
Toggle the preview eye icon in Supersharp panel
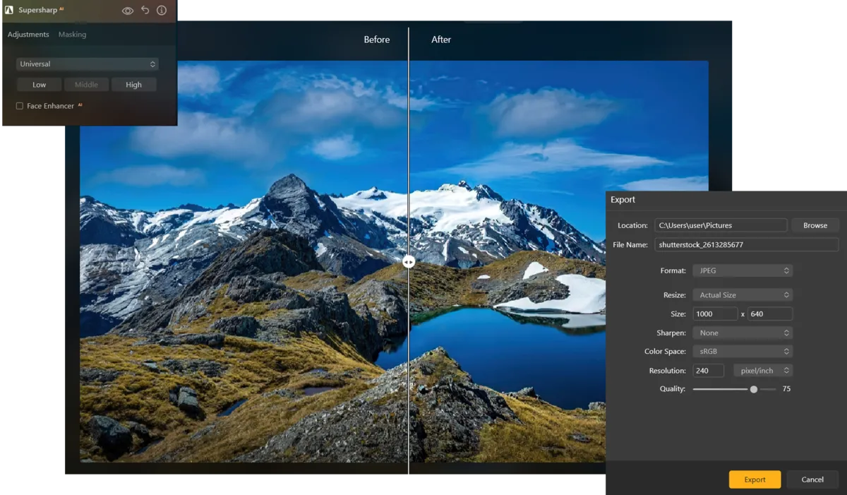[128, 10]
